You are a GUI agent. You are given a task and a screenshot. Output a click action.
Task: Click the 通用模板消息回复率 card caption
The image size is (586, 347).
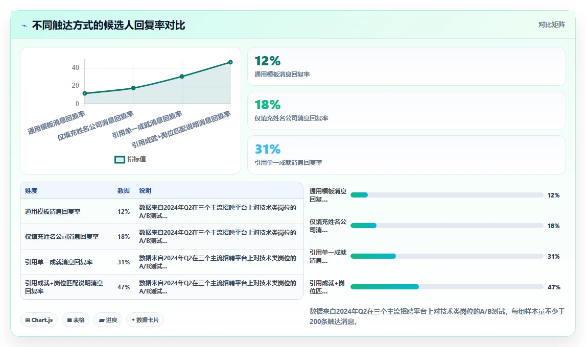(282, 75)
